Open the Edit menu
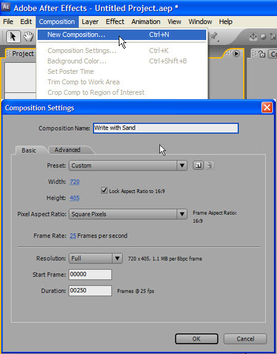This screenshot has width=277, height=354. (x=26, y=22)
